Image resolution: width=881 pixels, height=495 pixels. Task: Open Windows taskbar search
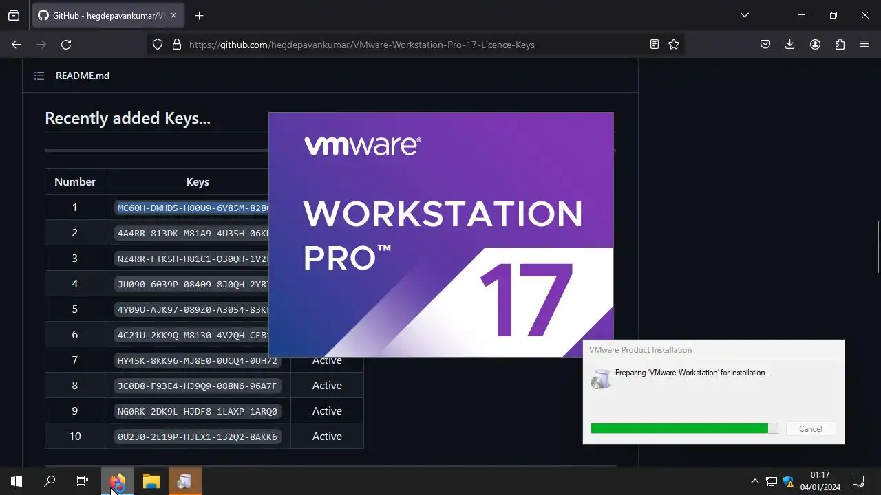pyautogui.click(x=50, y=481)
